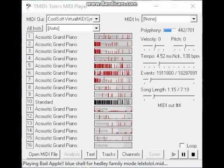
Task: Expand the [Auto] instrument dropdown
Action: pyautogui.click(x=97, y=28)
